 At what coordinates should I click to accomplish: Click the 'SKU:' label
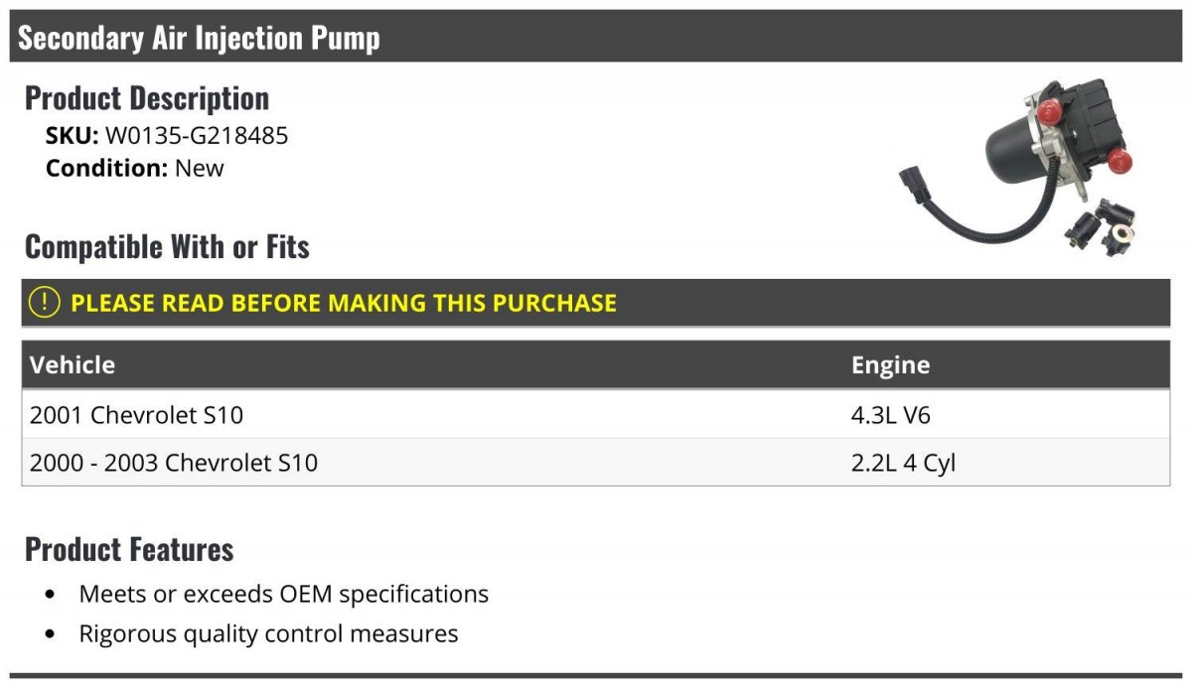click(72, 135)
